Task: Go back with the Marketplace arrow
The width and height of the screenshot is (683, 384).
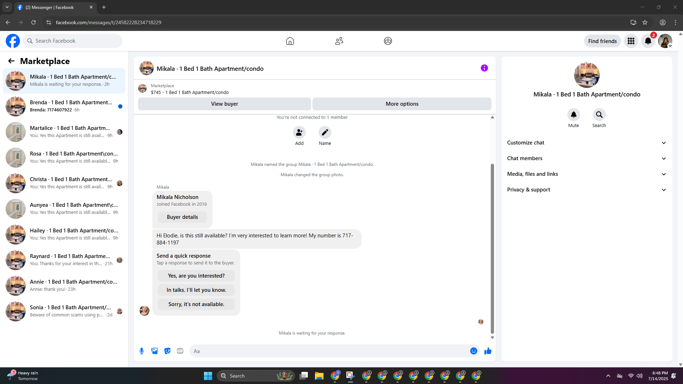Action: (x=11, y=61)
